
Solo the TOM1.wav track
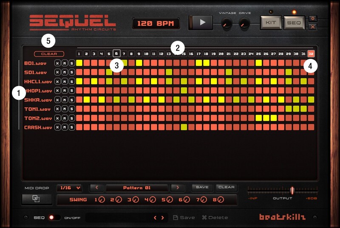pyautogui.click(x=72, y=109)
